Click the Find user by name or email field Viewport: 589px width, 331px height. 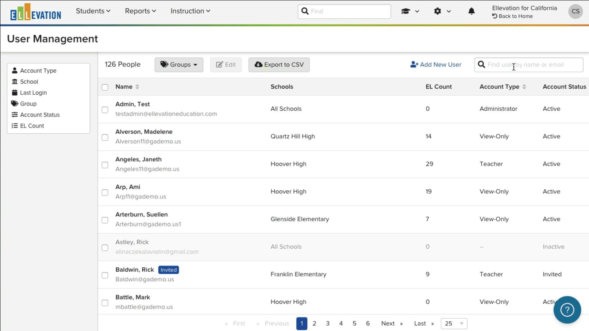point(529,65)
